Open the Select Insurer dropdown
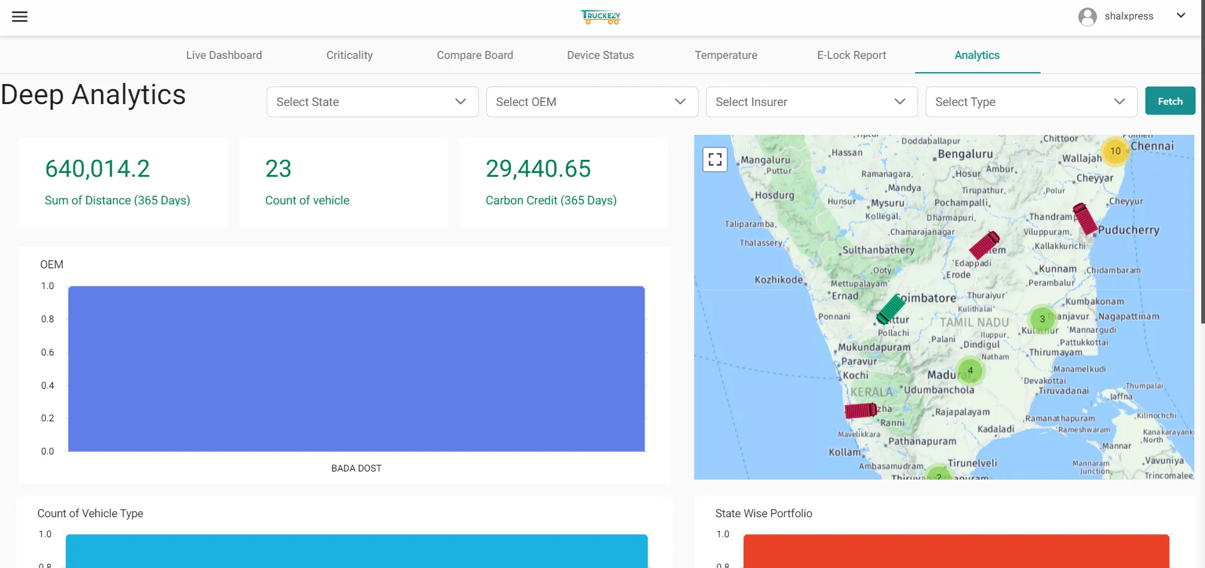The width and height of the screenshot is (1205, 568). 812,102
